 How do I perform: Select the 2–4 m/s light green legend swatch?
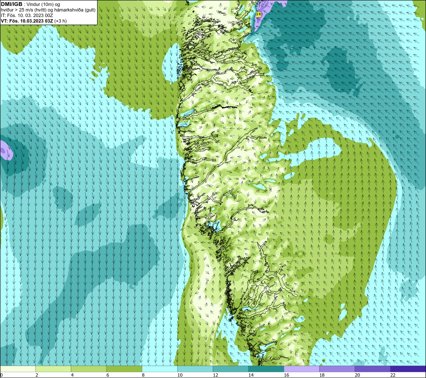pos(53,369)
